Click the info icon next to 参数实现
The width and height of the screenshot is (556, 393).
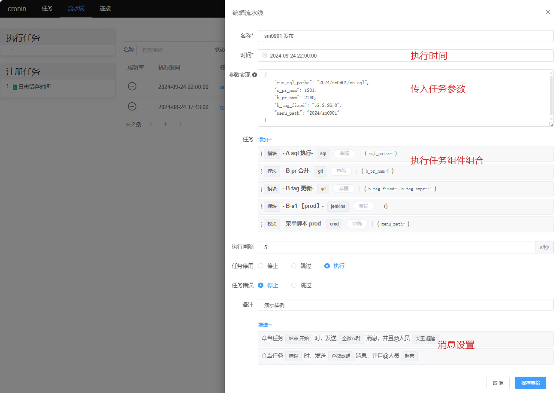coord(254,75)
